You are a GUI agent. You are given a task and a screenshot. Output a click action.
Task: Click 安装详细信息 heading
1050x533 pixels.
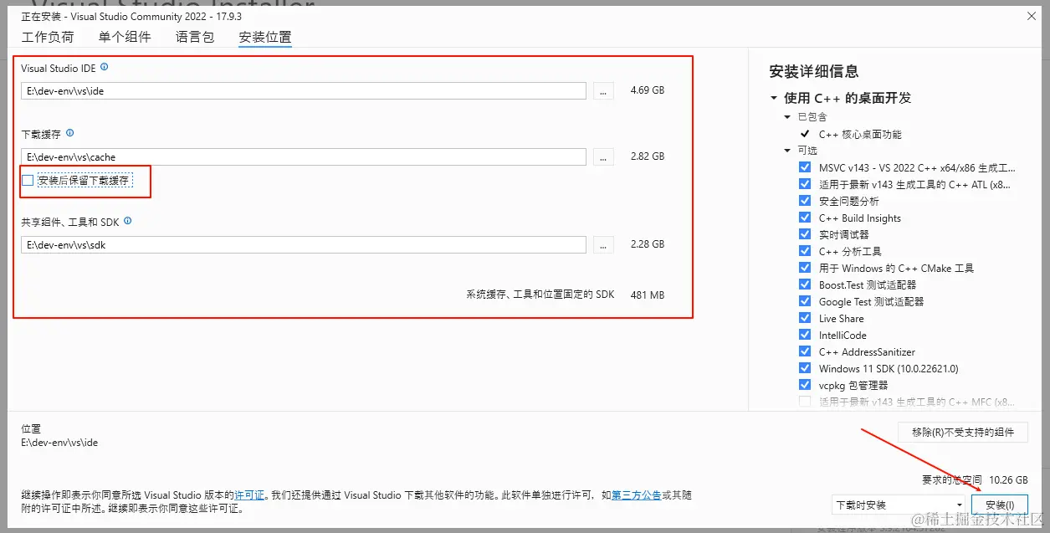(x=814, y=72)
